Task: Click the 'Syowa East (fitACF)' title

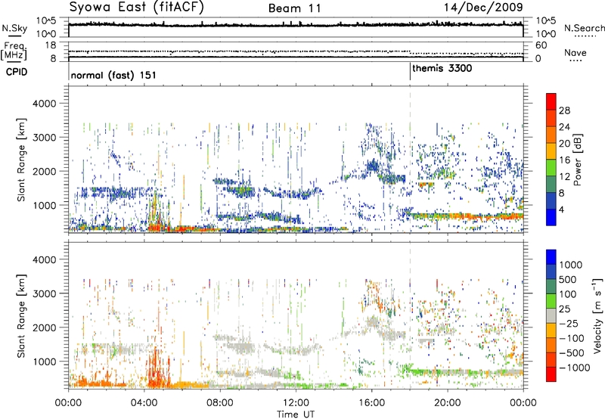Action: point(137,8)
